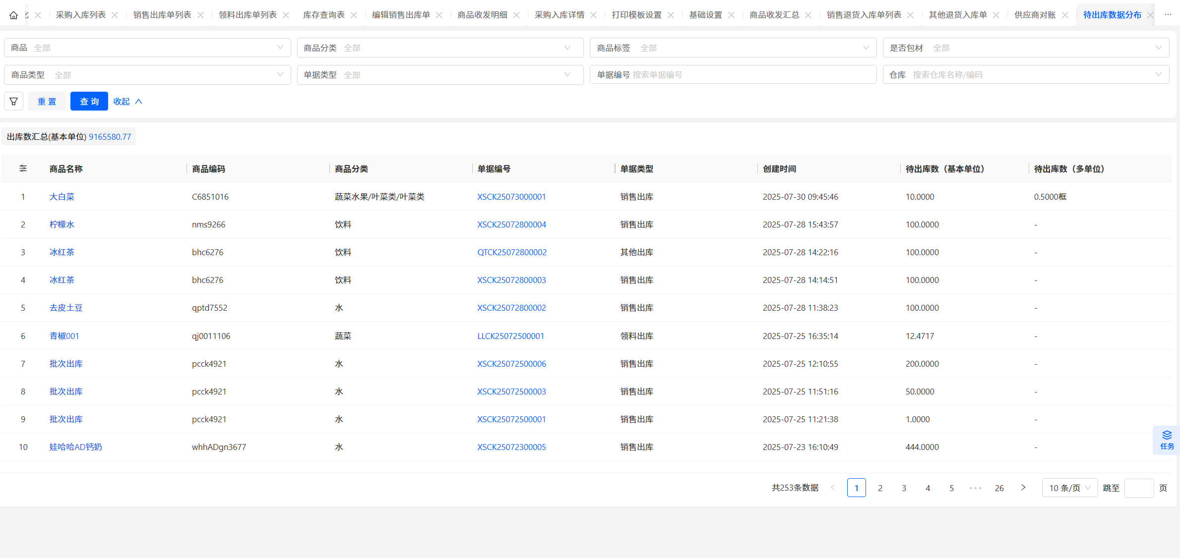Switch to 打印模板设置 tab
This screenshot has width=1180, height=558.
pyautogui.click(x=636, y=15)
